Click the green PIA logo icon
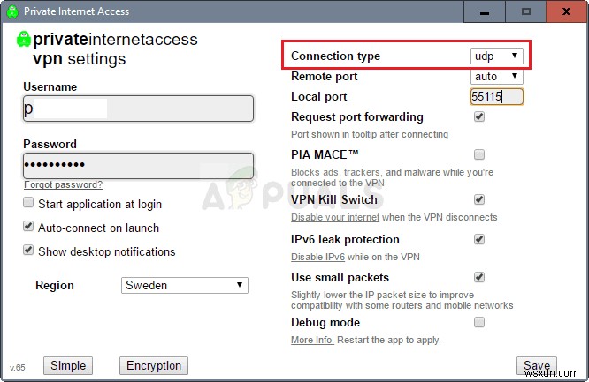This screenshot has width=589, height=382. [x=24, y=40]
